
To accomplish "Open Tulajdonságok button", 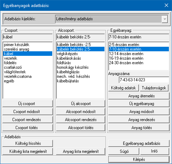I will [x=154, y=88].
